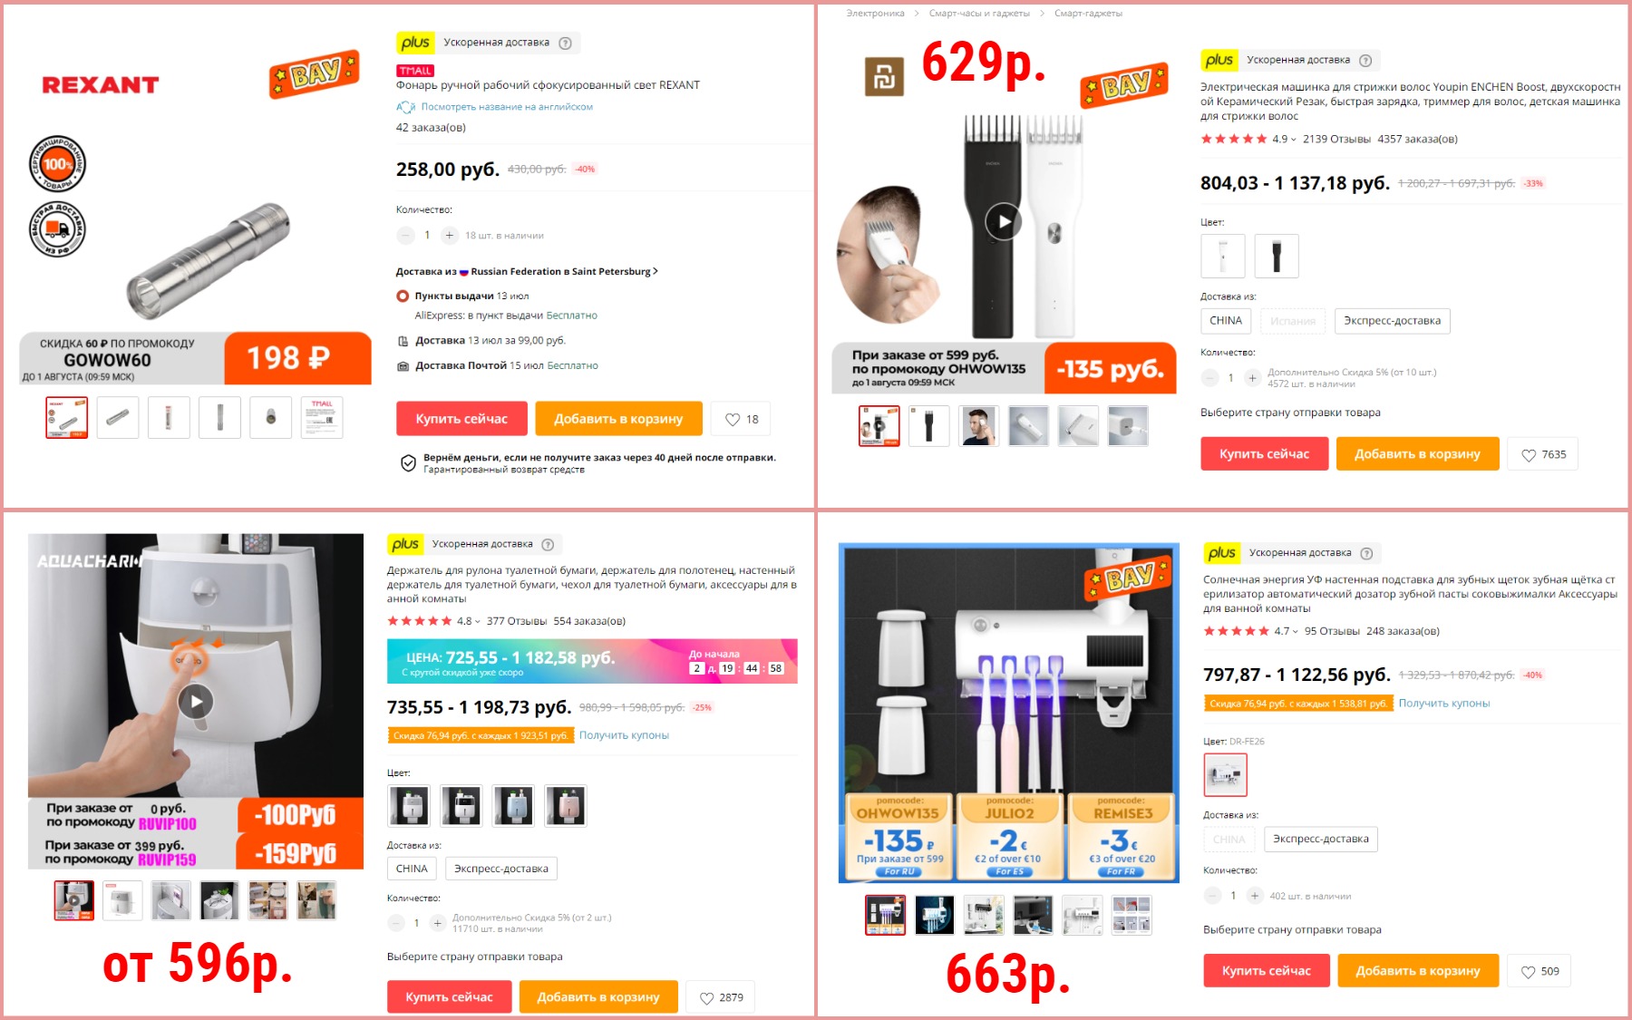
Task: Click the heart wishlist icon showing 2879
Action: (706, 998)
